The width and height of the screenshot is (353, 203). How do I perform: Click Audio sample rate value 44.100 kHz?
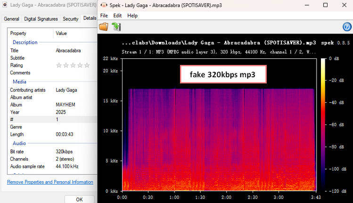click(67, 167)
